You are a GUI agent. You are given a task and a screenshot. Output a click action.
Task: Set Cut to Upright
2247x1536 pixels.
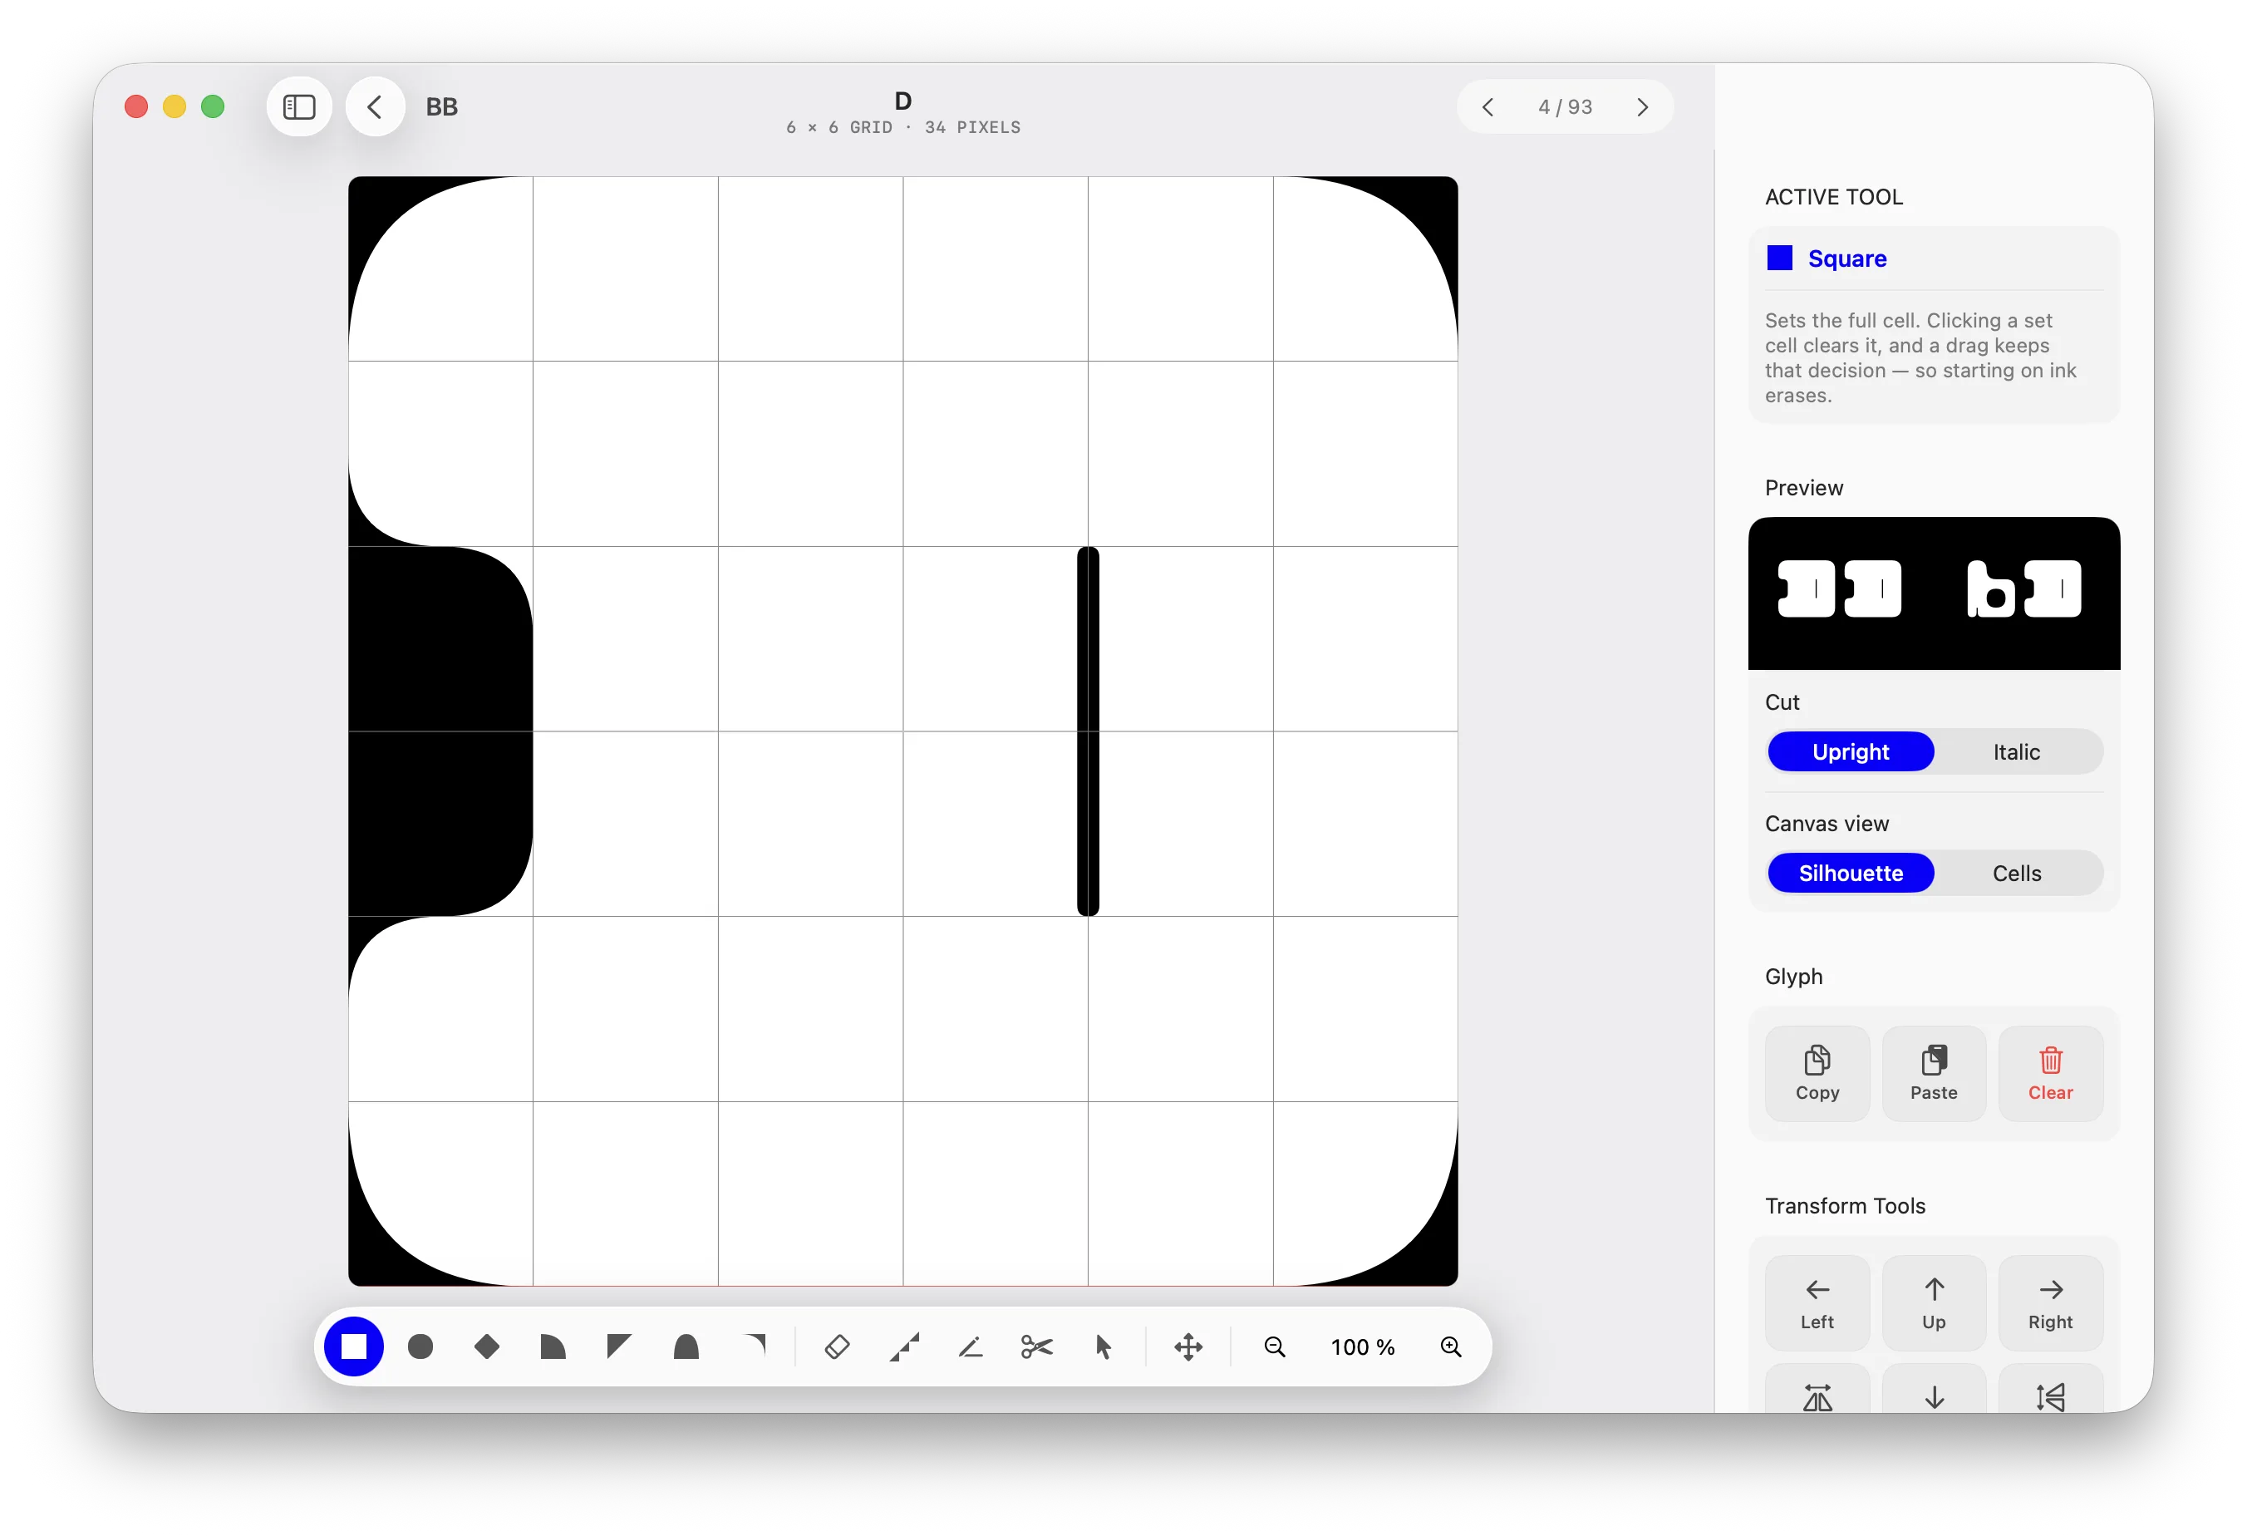pyautogui.click(x=1851, y=751)
